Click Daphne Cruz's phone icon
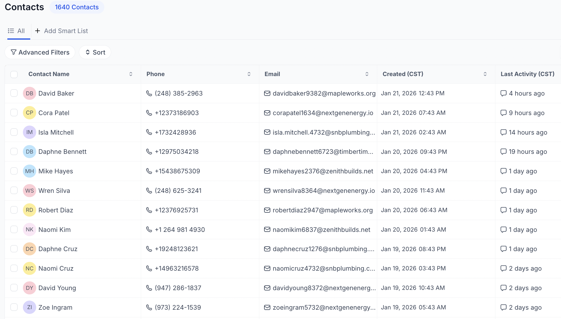561x319 pixels. coord(149,249)
